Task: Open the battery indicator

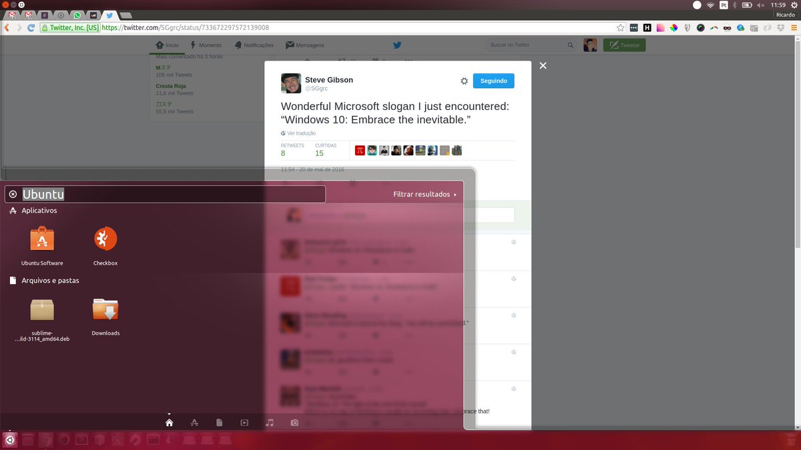Action: [x=748, y=5]
